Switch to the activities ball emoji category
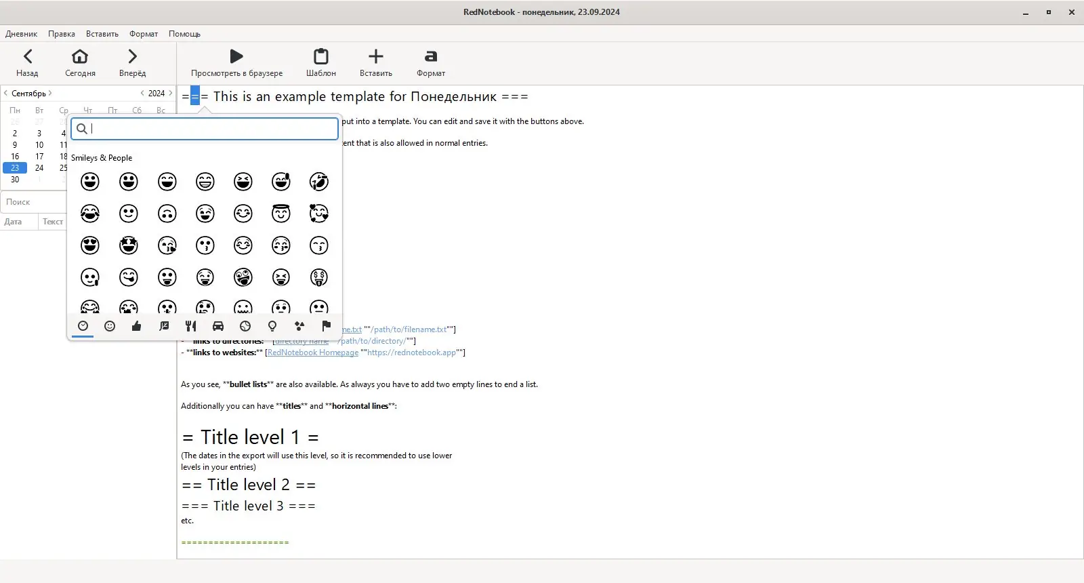Viewport: 1084px width, 583px height. 245,326
